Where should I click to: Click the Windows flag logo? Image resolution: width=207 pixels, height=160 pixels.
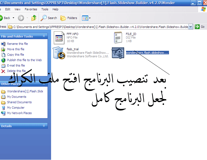coord(203,9)
